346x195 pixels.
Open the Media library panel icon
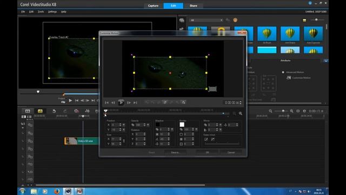[182, 21]
